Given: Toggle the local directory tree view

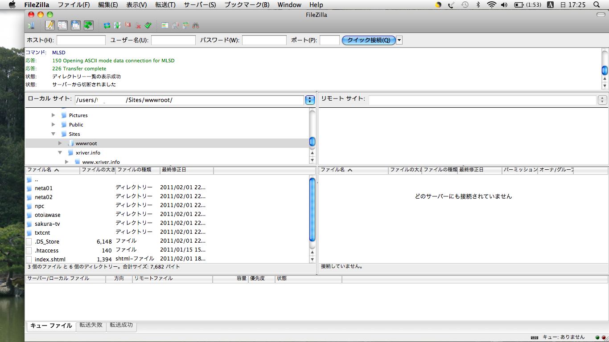Looking at the screenshot, I should click(62, 25).
